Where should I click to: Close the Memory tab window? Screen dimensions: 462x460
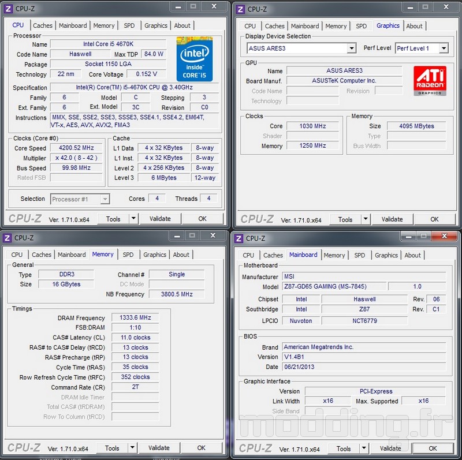pos(213,235)
